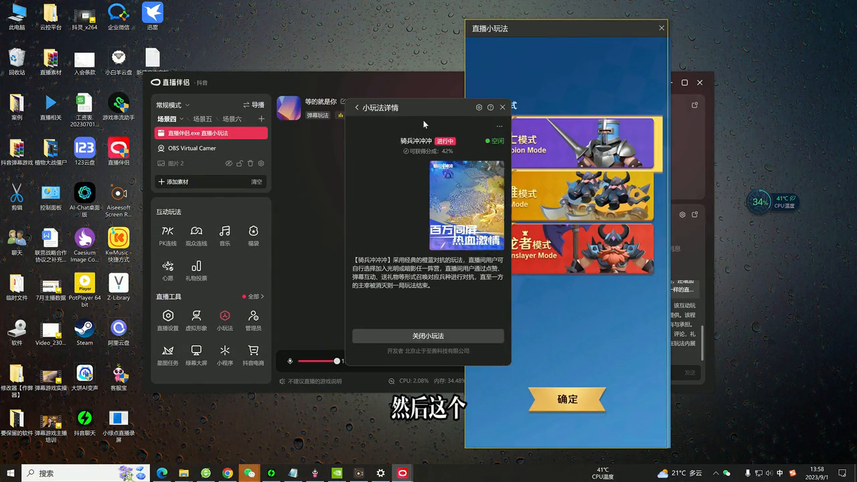Click the 21°C 多云 weather widget
The height and width of the screenshot is (482, 857).
click(680, 473)
